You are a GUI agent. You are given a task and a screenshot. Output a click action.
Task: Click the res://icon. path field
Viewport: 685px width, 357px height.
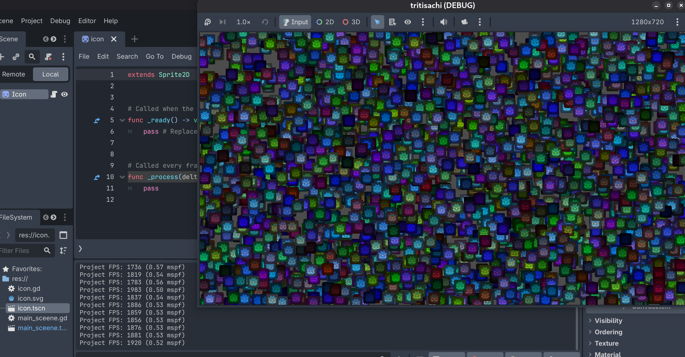click(x=35, y=235)
